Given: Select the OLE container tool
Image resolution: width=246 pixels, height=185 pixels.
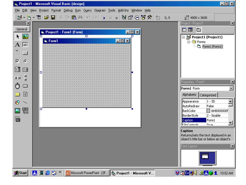Looking at the screenshot, I should point(17,119).
